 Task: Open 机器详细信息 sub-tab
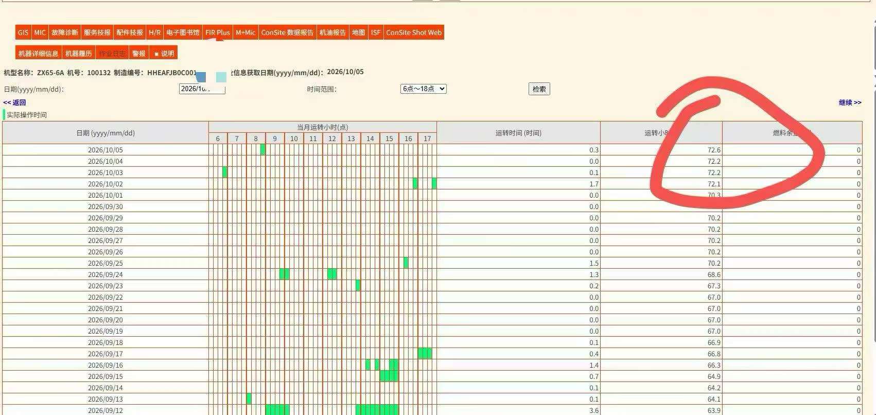pos(39,53)
